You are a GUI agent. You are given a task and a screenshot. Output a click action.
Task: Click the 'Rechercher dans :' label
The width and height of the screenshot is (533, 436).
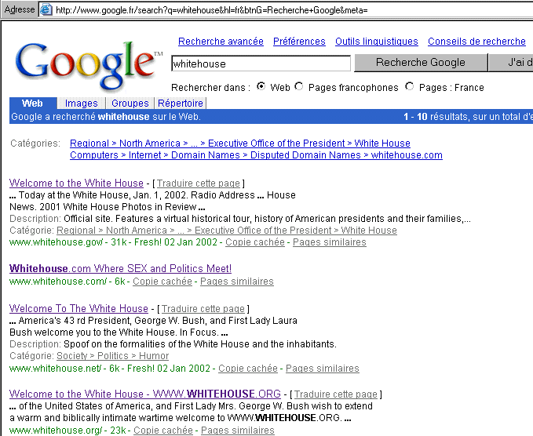(210, 88)
